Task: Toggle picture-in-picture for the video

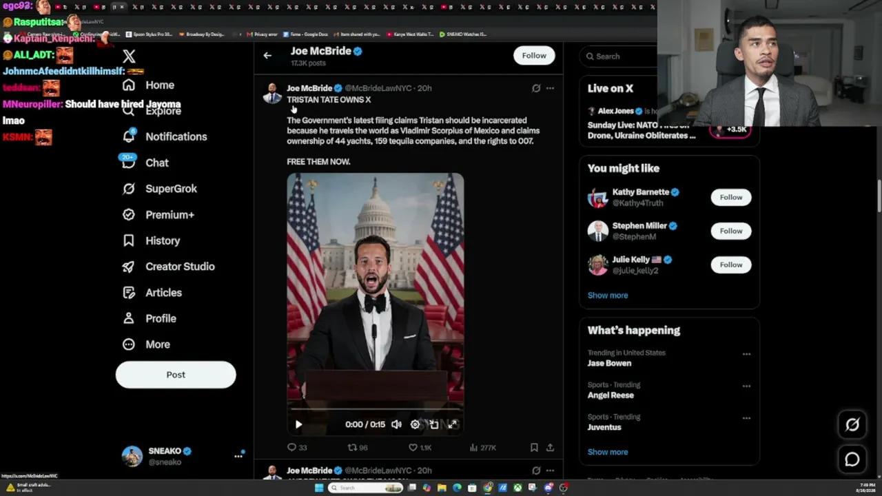Action: click(433, 424)
